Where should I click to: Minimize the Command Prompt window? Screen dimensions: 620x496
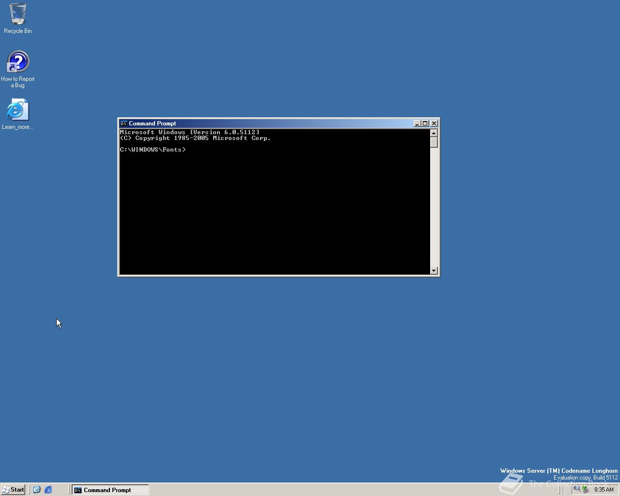coord(417,124)
